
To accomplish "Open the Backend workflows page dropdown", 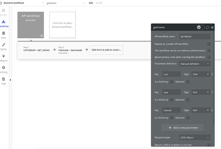I will tap(23, 3).
